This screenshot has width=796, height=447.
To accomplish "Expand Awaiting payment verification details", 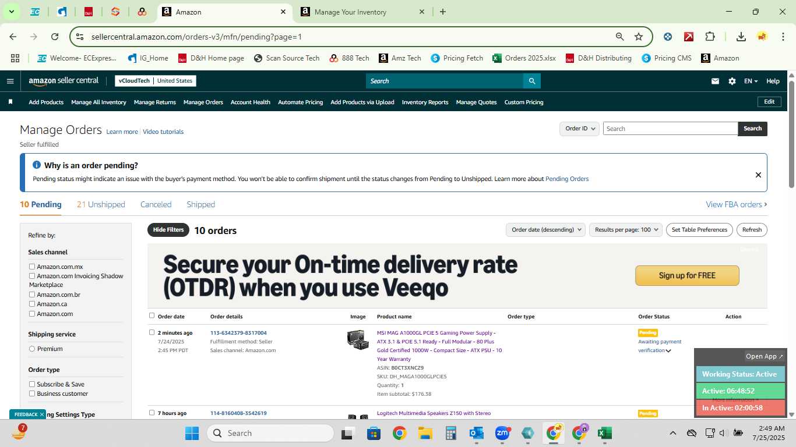I will (x=668, y=350).
